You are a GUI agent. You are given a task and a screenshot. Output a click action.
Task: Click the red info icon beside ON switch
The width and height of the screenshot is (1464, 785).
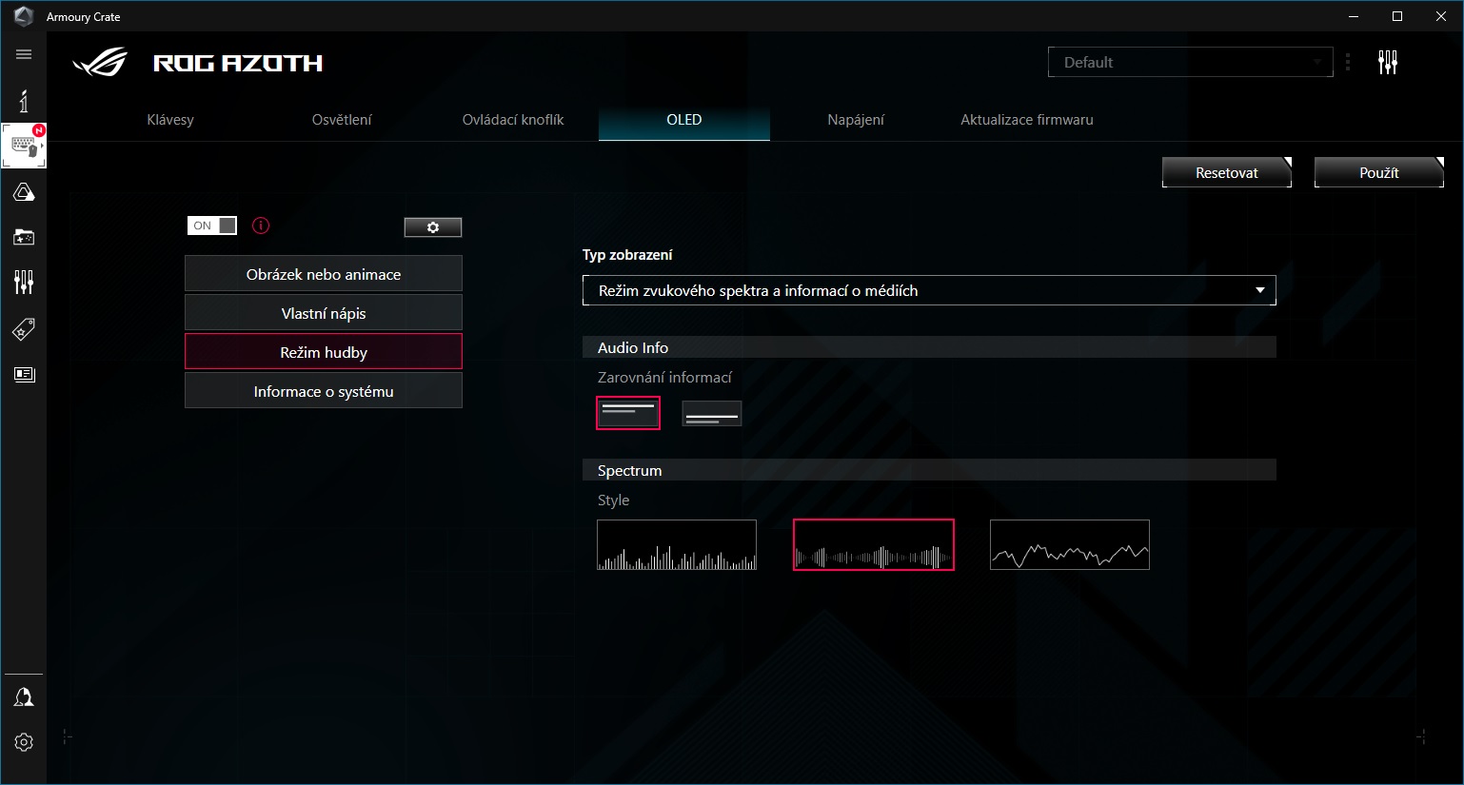(x=261, y=226)
